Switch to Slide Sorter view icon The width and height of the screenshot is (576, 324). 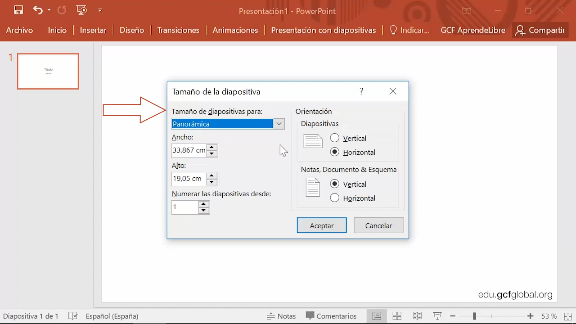coord(397,316)
